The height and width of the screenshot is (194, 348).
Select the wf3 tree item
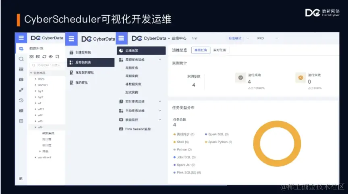[x=40, y=121]
